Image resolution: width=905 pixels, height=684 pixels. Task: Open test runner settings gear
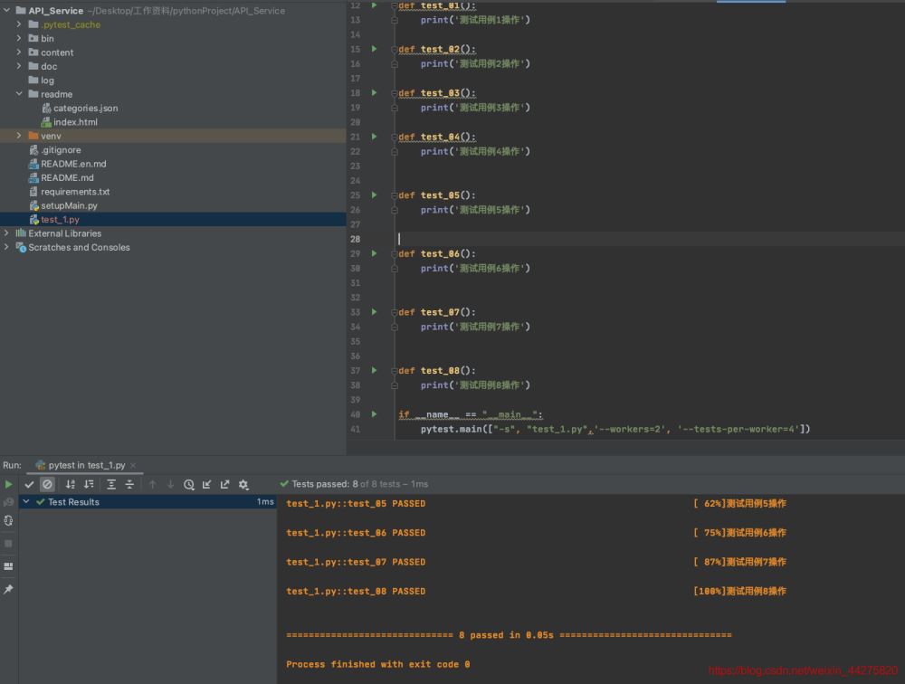pyautogui.click(x=243, y=484)
